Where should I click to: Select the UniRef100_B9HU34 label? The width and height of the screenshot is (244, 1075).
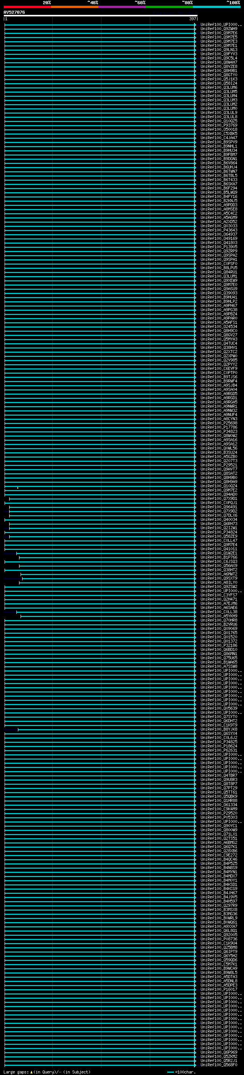218,150
